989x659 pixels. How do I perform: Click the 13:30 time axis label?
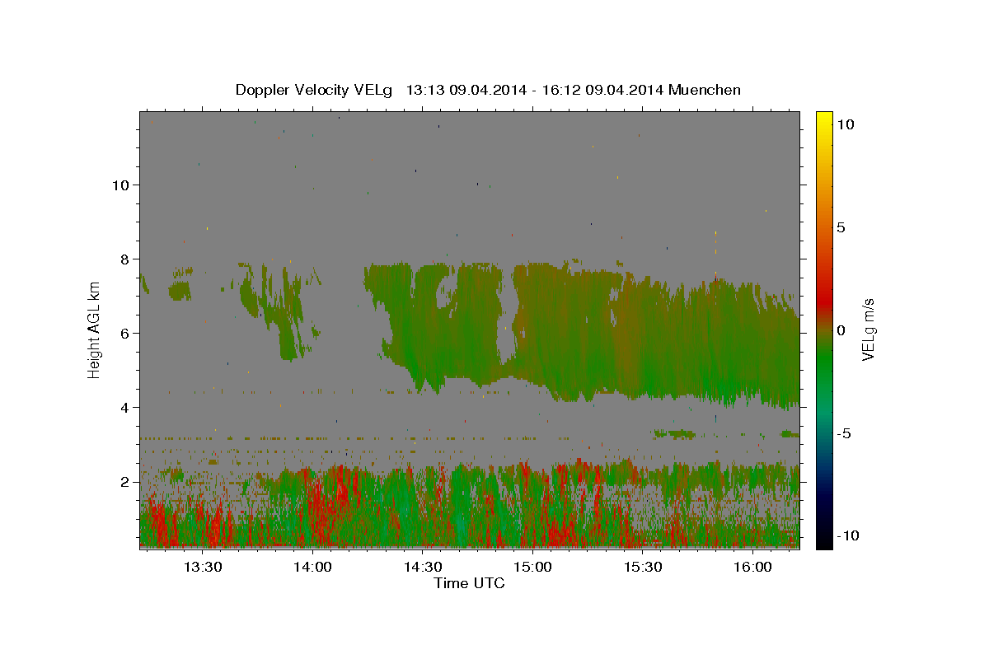tap(203, 567)
